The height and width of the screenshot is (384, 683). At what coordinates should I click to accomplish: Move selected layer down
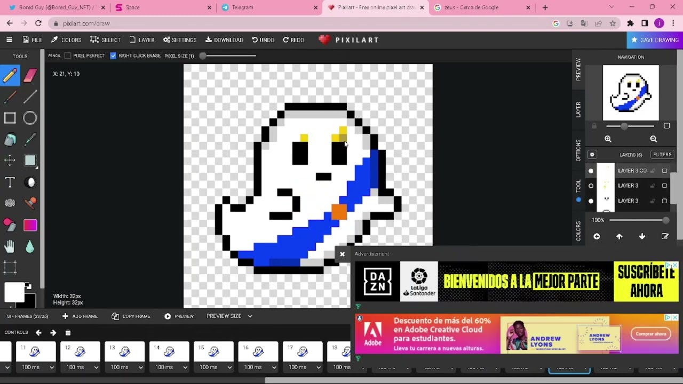642,236
